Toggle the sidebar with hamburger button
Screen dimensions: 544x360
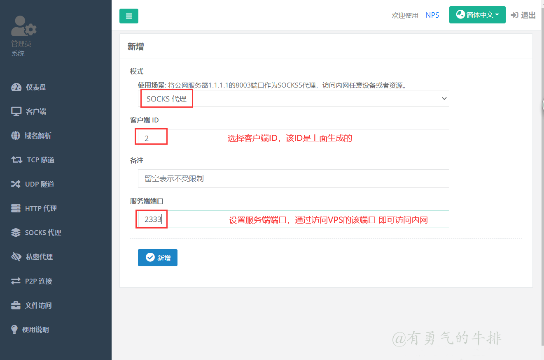[x=129, y=16]
